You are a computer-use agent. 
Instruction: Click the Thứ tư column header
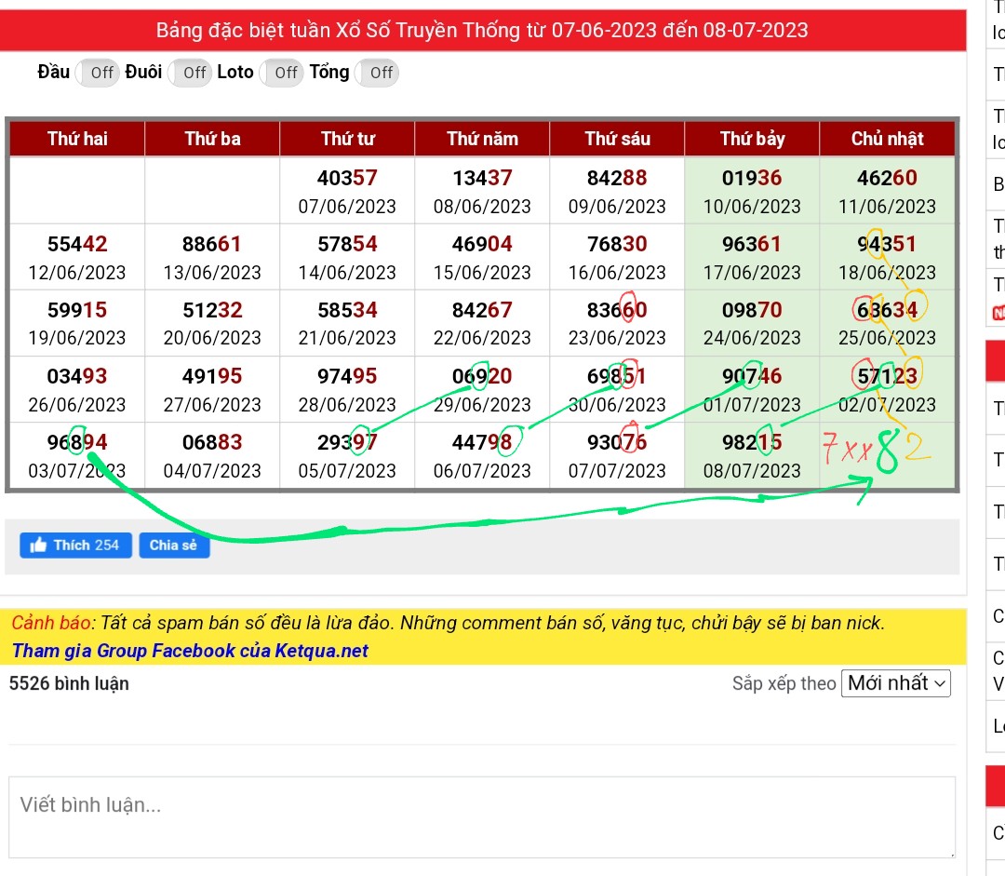347,139
